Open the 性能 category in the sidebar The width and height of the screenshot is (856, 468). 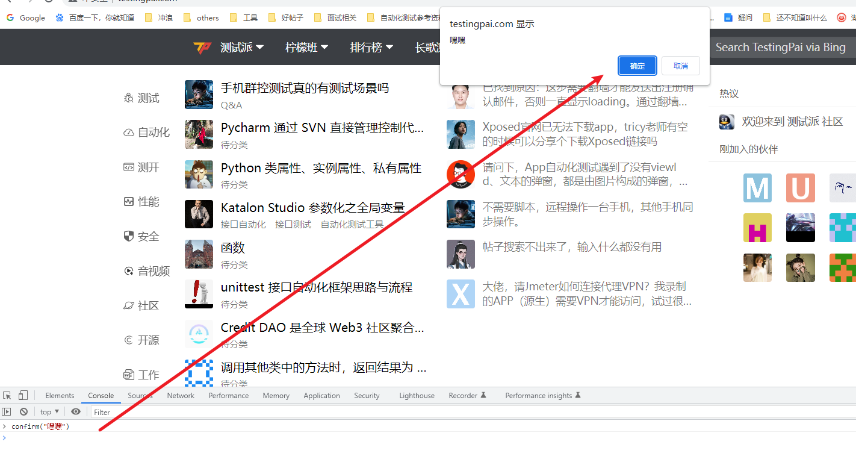point(141,202)
